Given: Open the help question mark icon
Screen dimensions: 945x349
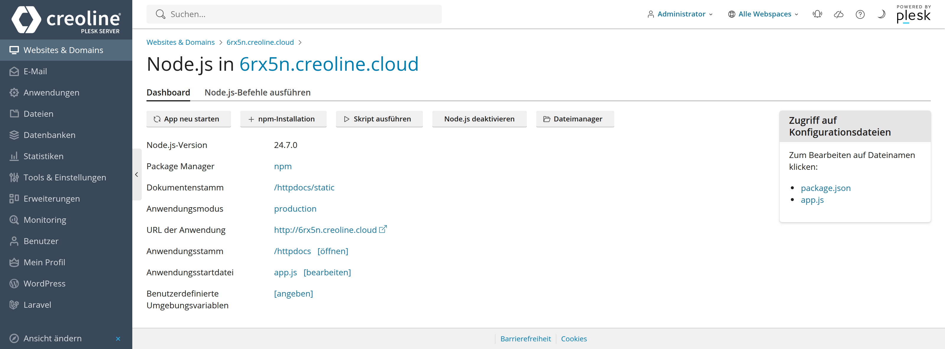Looking at the screenshot, I should [x=860, y=14].
